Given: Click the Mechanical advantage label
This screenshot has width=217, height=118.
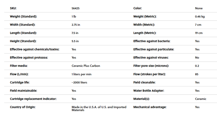Looking at the screenshot, I should [x=150, y=107].
